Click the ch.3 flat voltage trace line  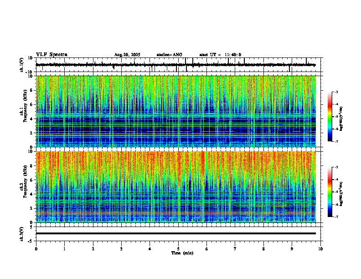click(x=175, y=233)
